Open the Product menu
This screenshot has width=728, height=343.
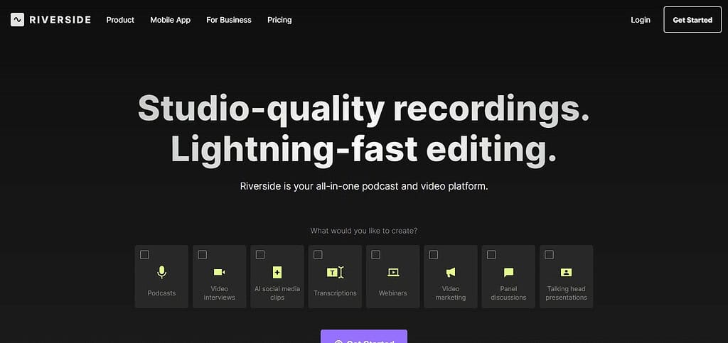[x=120, y=20]
